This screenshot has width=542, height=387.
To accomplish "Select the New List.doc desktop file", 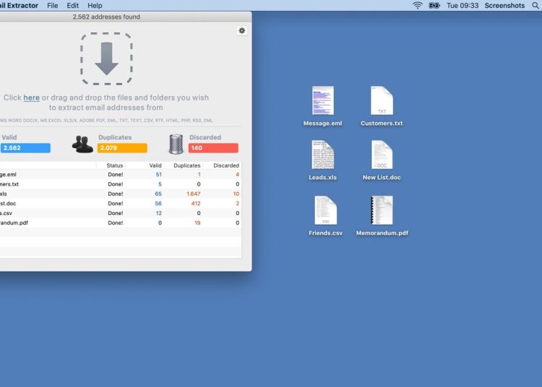I will (x=382, y=155).
